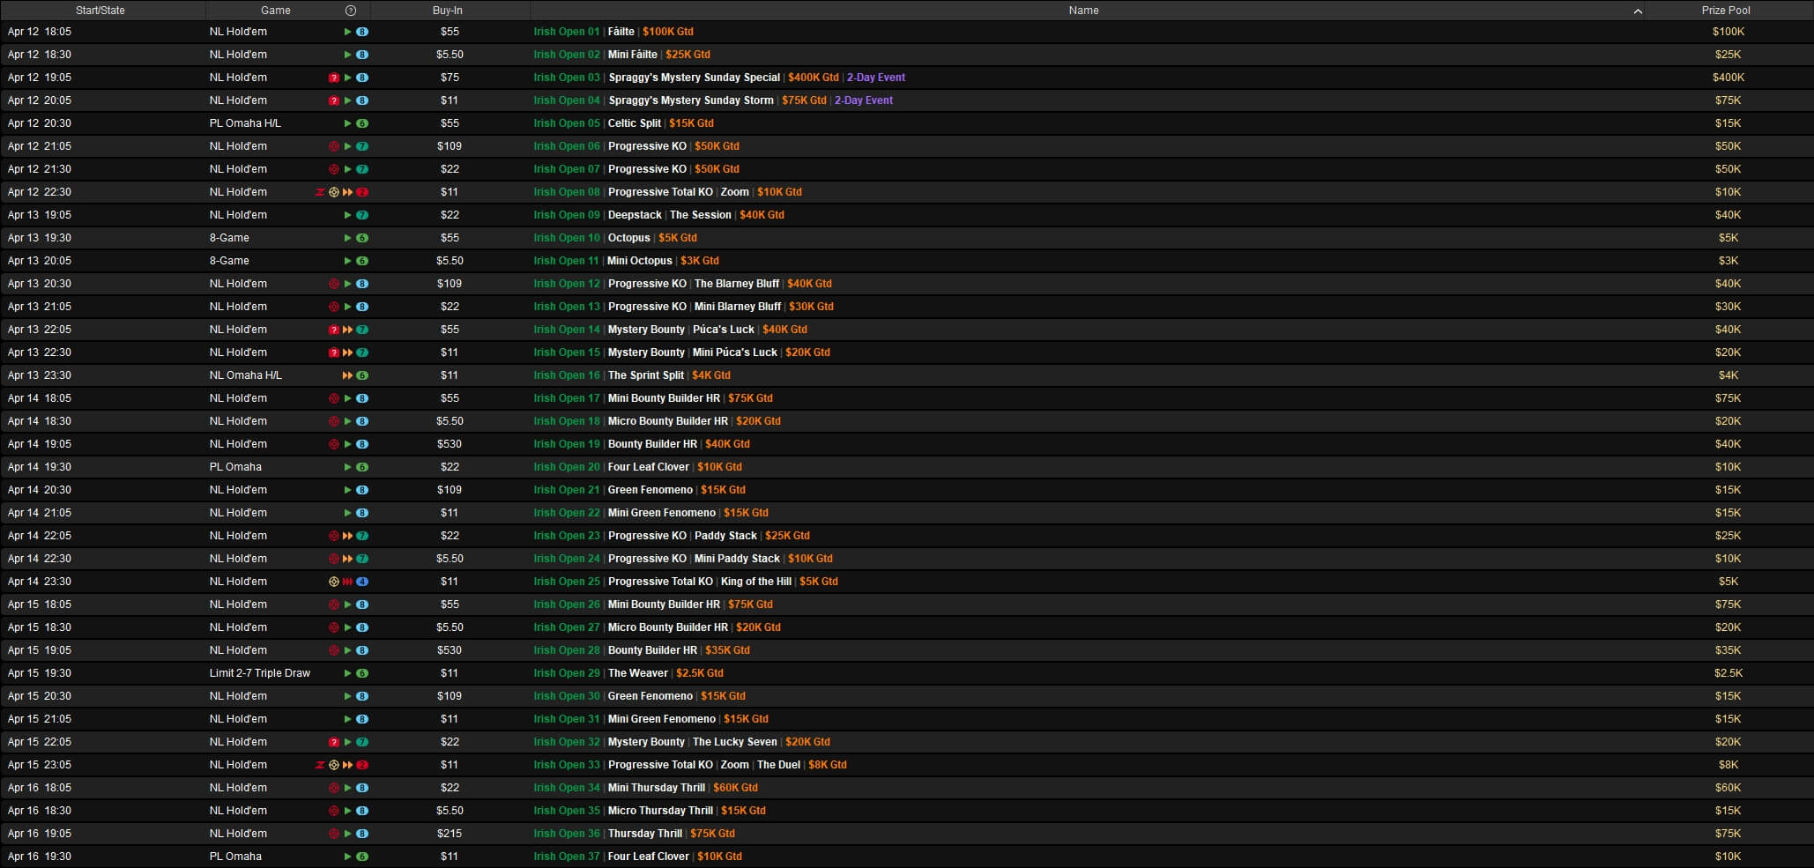Open Irish Open 36 Thursday Thrill tournament
This screenshot has width=1814, height=868.
point(644,834)
